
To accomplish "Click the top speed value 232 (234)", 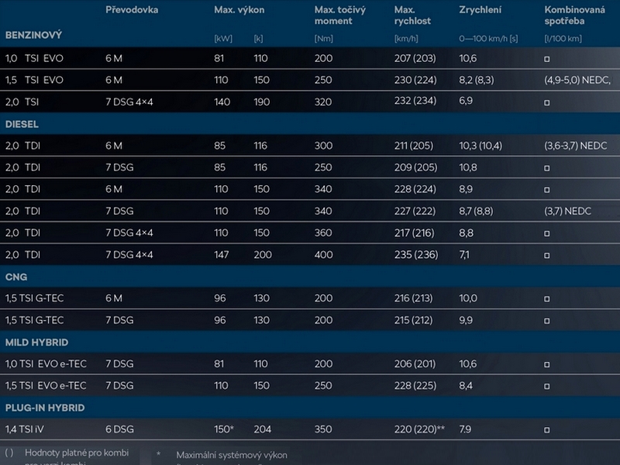I will click(x=415, y=101).
